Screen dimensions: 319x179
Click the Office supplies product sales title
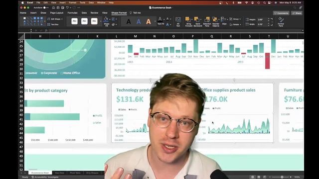[x=228, y=90]
